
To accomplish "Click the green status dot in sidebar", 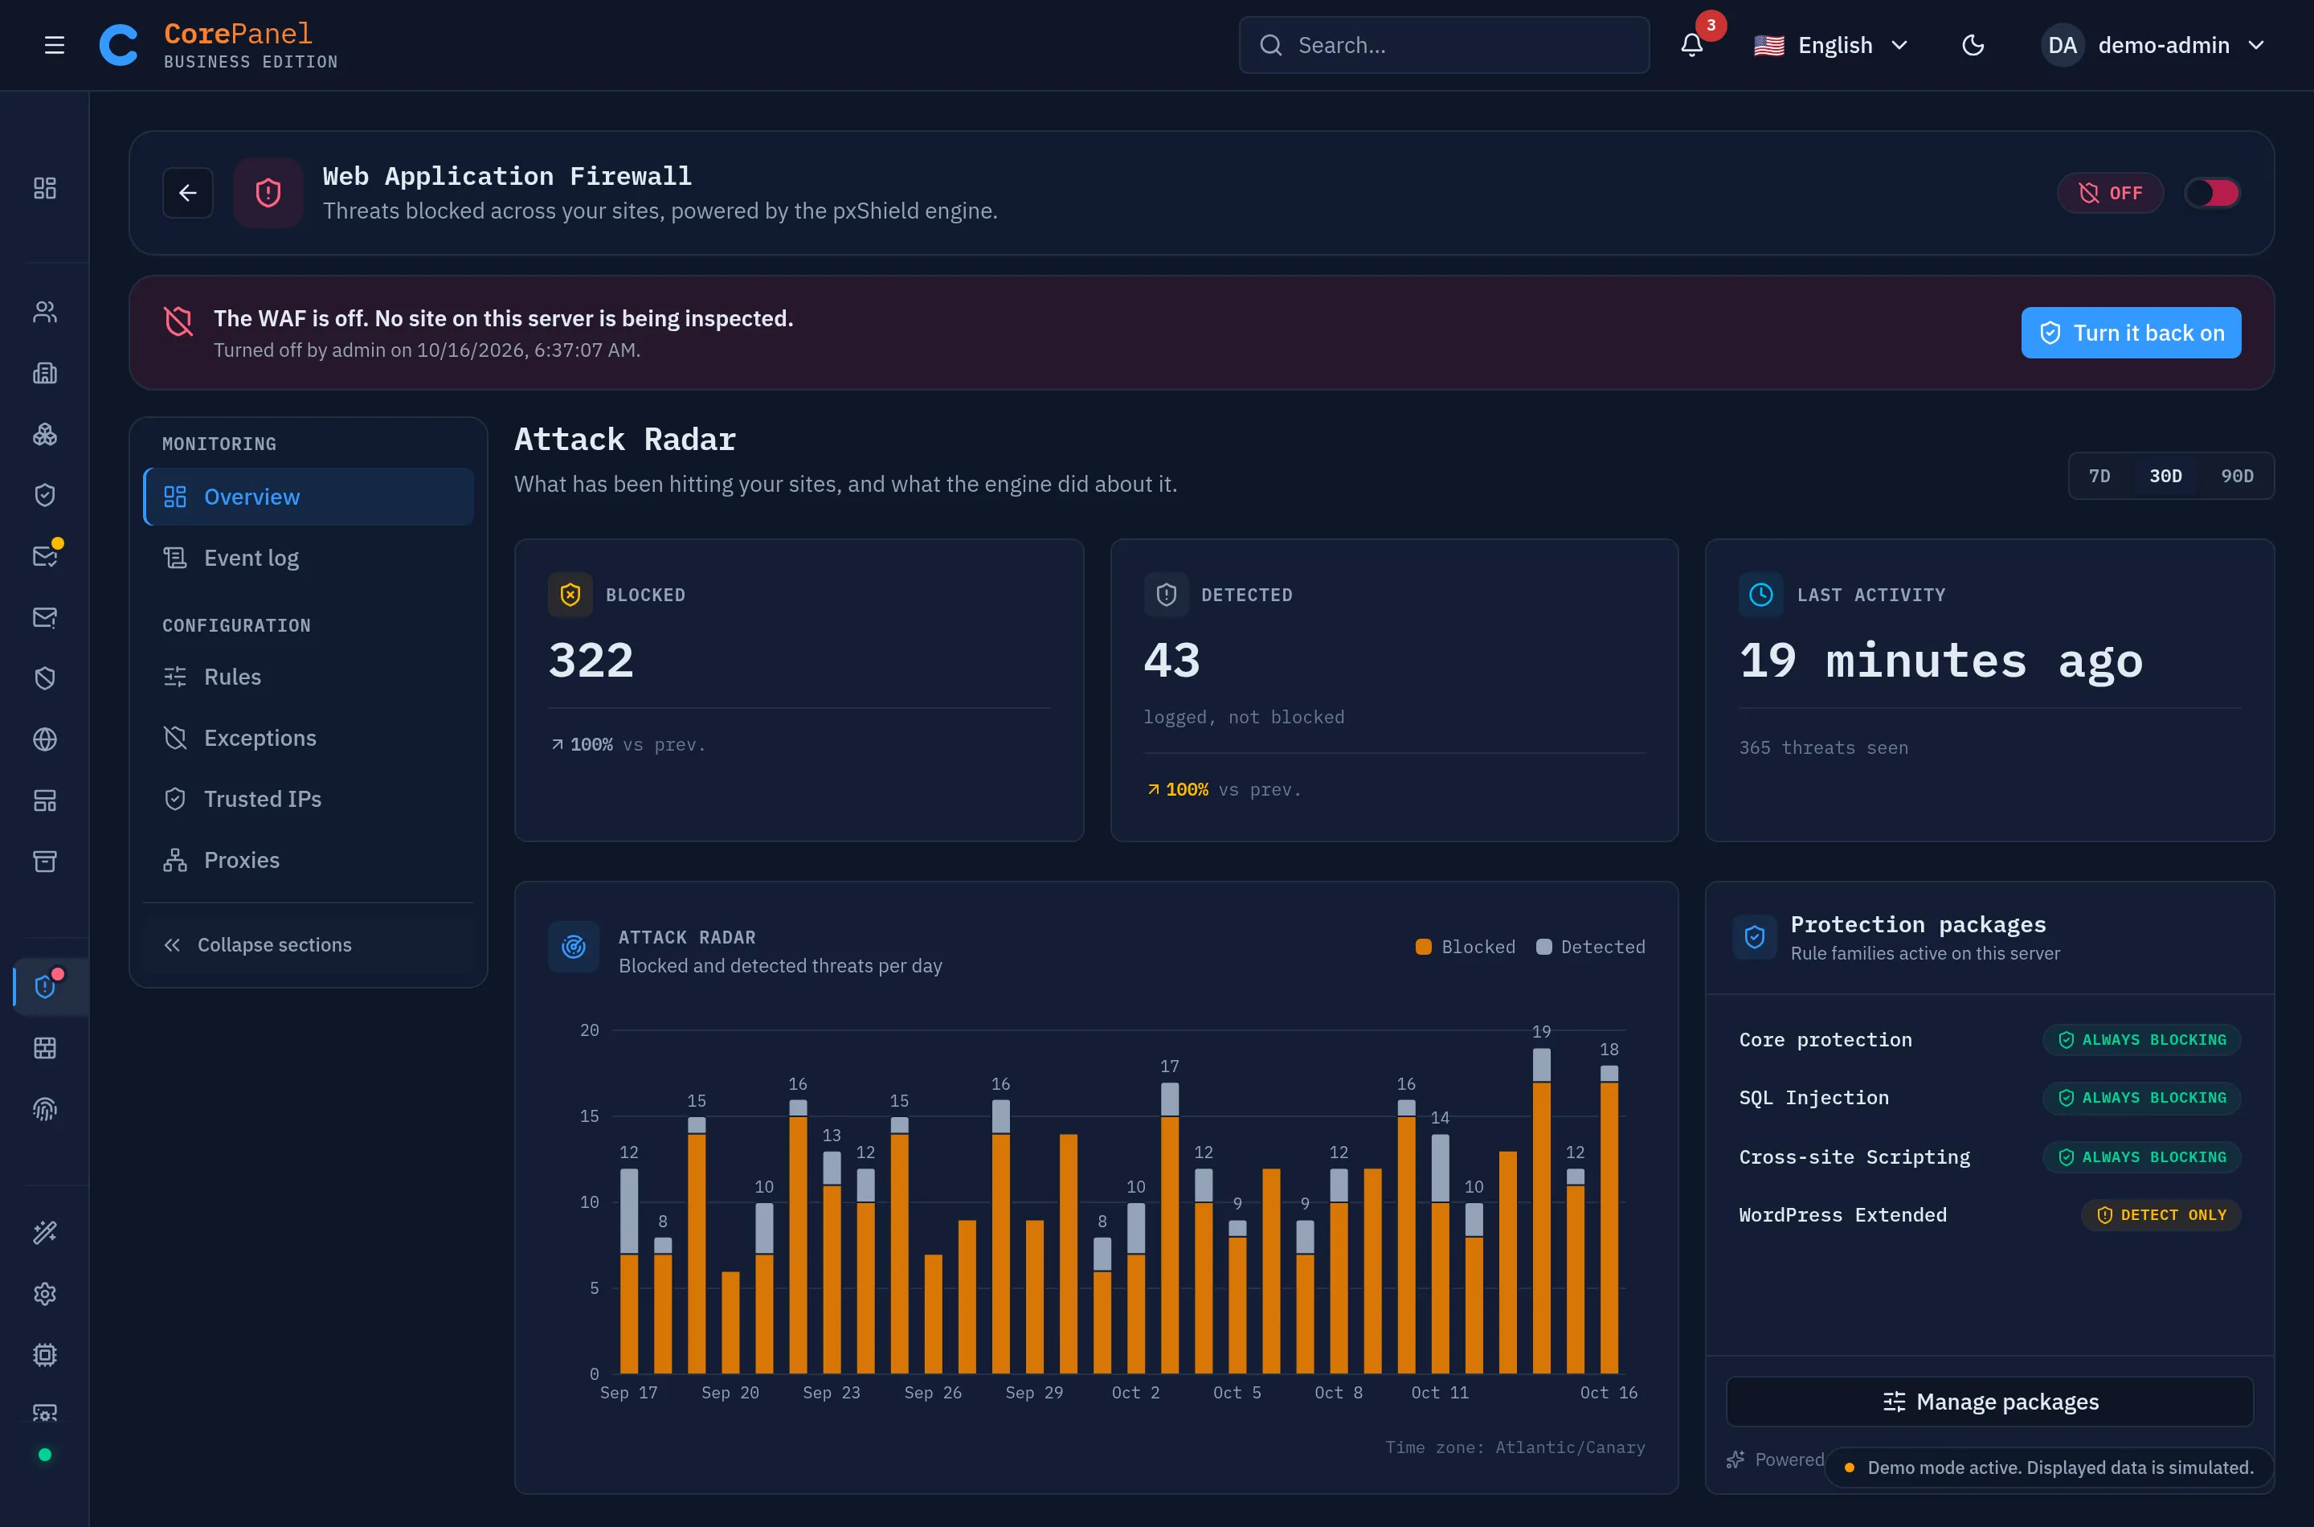I will 45,1454.
